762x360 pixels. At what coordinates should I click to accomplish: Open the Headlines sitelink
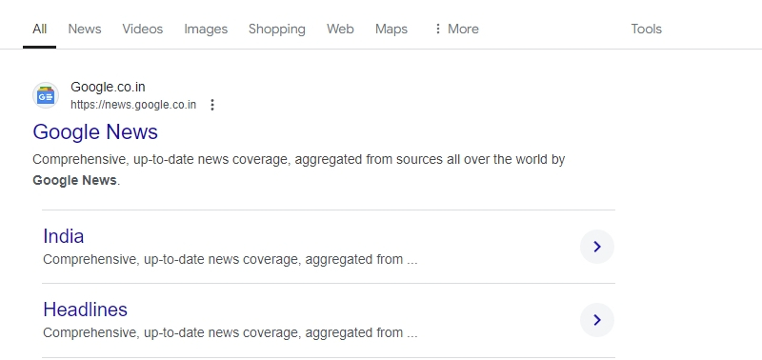click(85, 310)
